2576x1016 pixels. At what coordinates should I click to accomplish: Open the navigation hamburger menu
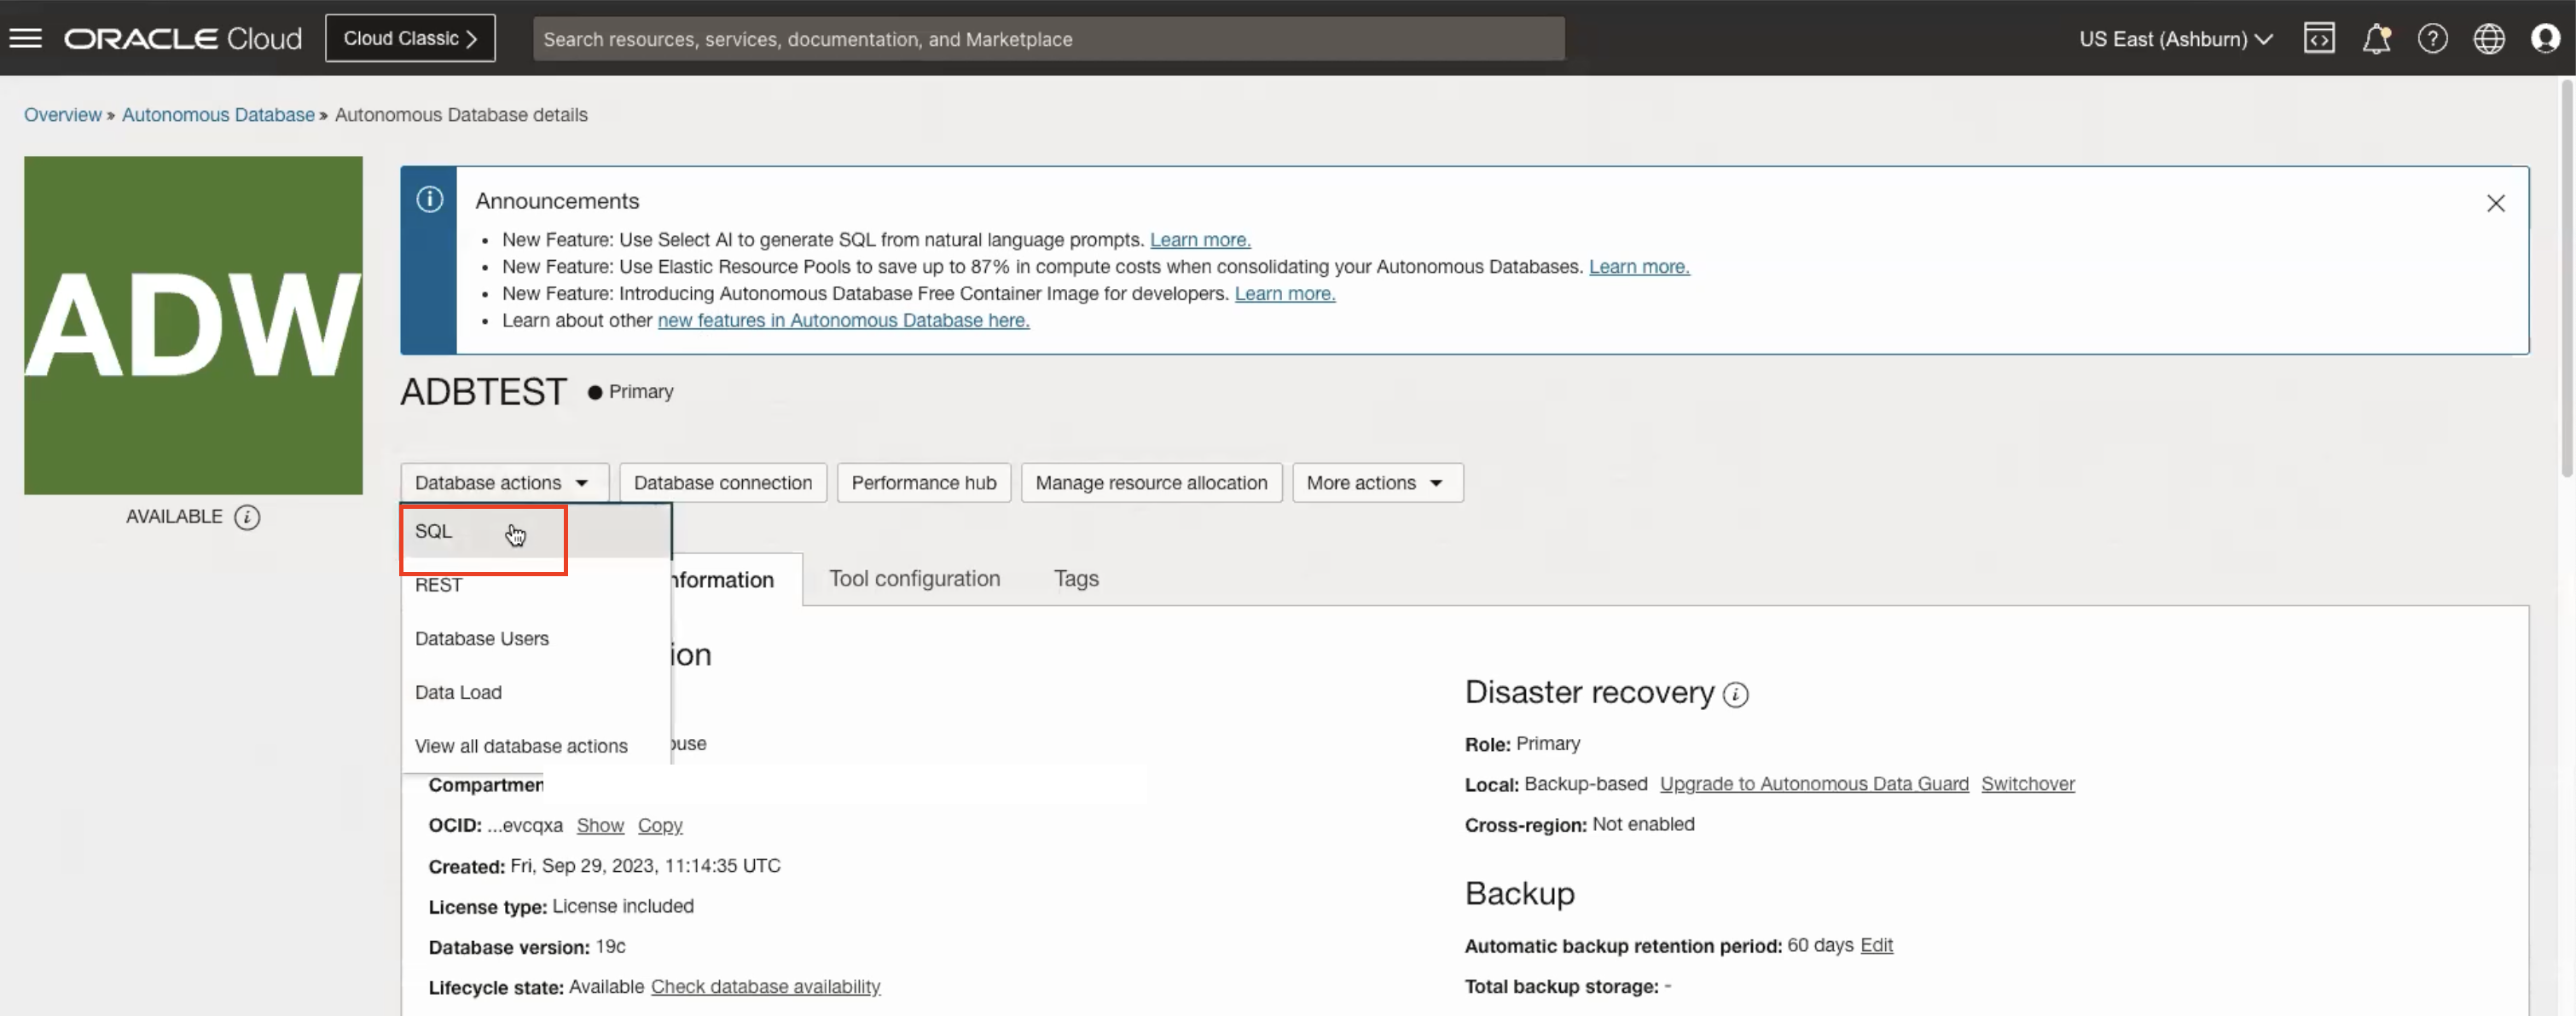[25, 38]
